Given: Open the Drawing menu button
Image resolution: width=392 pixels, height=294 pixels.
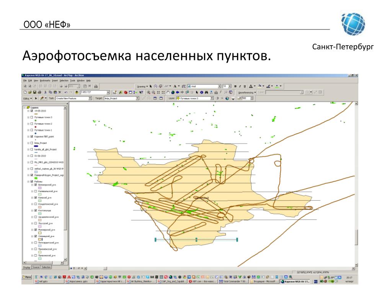Looking at the screenshot, I should coord(142,86).
